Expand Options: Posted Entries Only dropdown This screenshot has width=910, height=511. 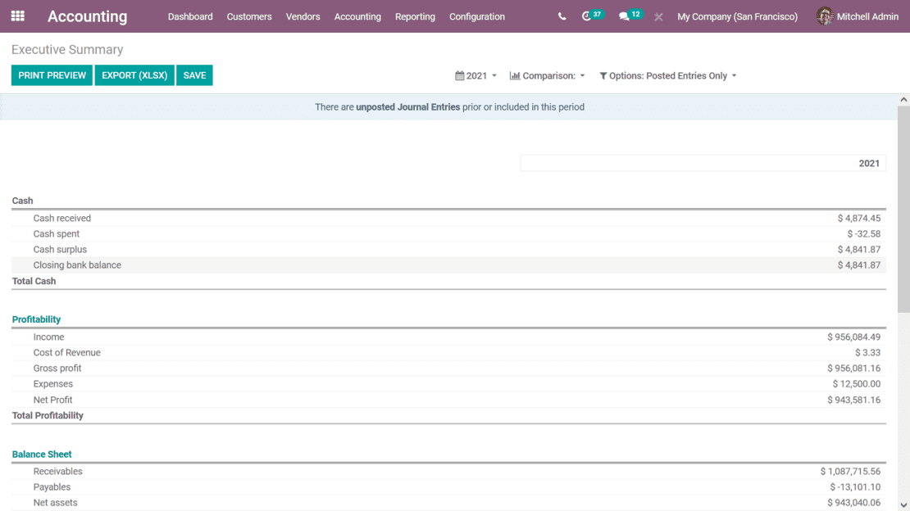pyautogui.click(x=669, y=76)
